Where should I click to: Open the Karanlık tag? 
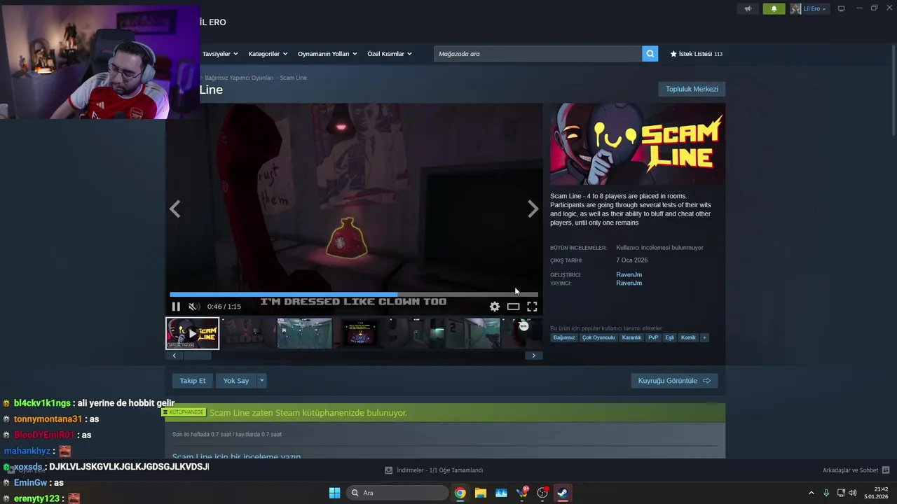631,337
